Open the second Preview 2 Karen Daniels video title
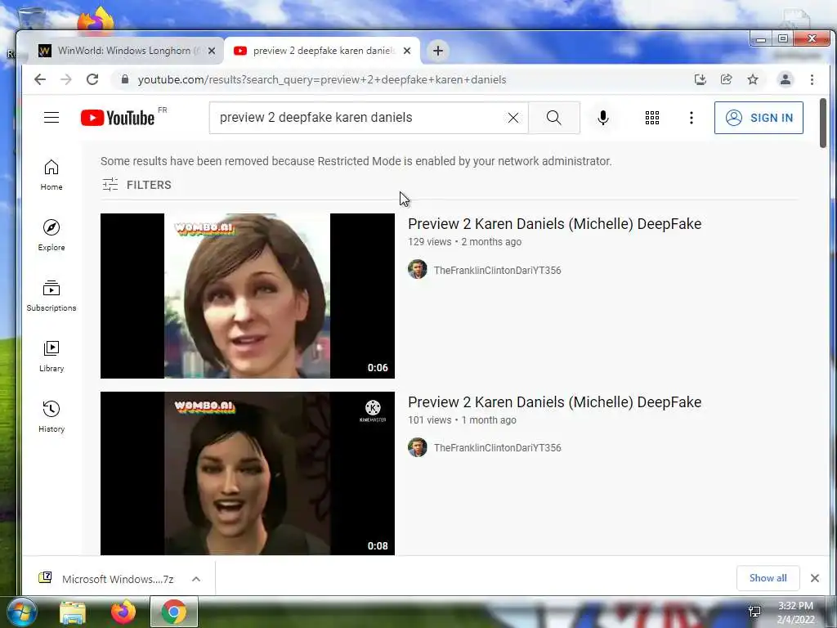The width and height of the screenshot is (837, 628). coord(555,402)
